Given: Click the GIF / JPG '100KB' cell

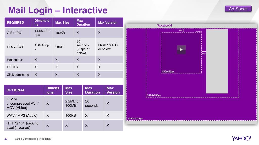Looking at the screenshot, I should coord(63,33).
